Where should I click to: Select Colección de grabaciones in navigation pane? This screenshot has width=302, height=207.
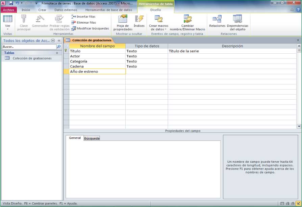point(32,58)
